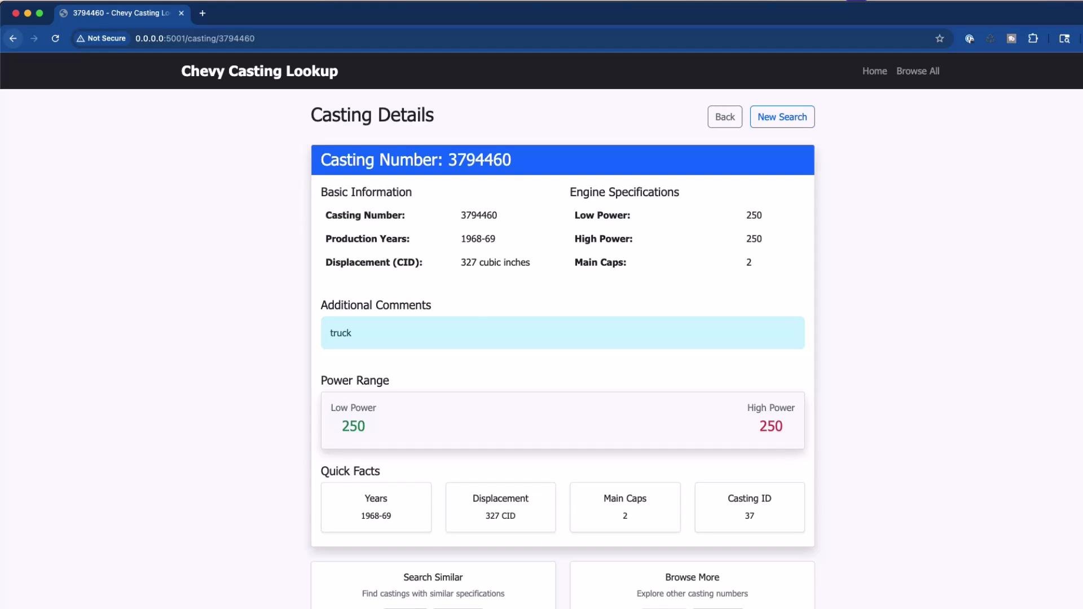Open the Browse All navigation link
Viewport: 1083px width, 609px height.
point(918,71)
